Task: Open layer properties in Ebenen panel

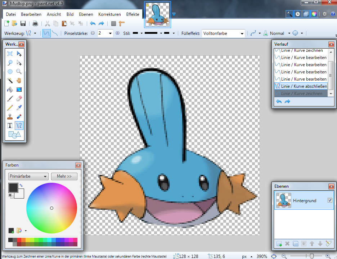Action: coord(329,243)
